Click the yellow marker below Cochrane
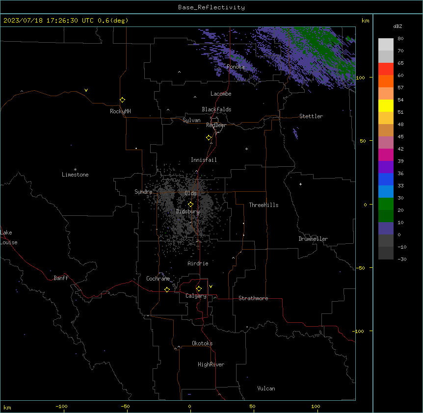The height and width of the screenshot is (413, 423). (167, 289)
